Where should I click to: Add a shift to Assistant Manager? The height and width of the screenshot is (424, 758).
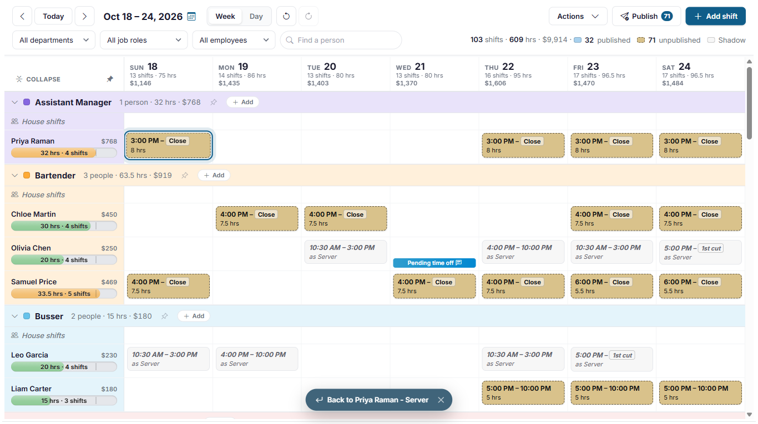[242, 102]
